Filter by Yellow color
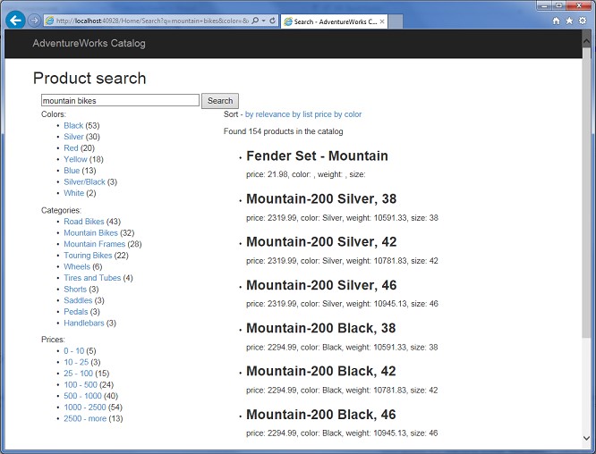The width and height of the screenshot is (596, 454). click(76, 159)
